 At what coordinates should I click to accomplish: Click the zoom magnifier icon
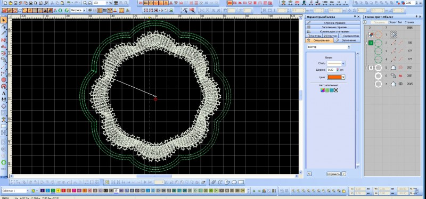(85, 3)
